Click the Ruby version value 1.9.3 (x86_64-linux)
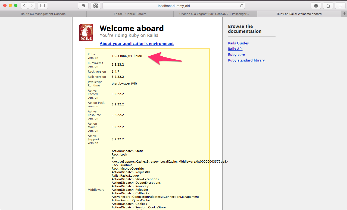Viewport: 347px width, 210px height. tap(127, 56)
